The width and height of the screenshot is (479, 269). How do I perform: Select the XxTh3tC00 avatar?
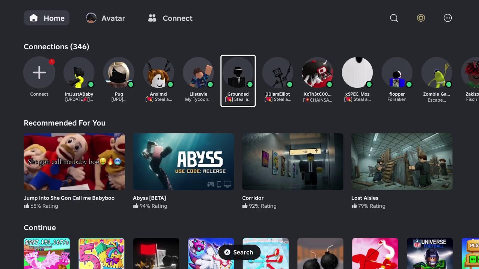pyautogui.click(x=317, y=72)
